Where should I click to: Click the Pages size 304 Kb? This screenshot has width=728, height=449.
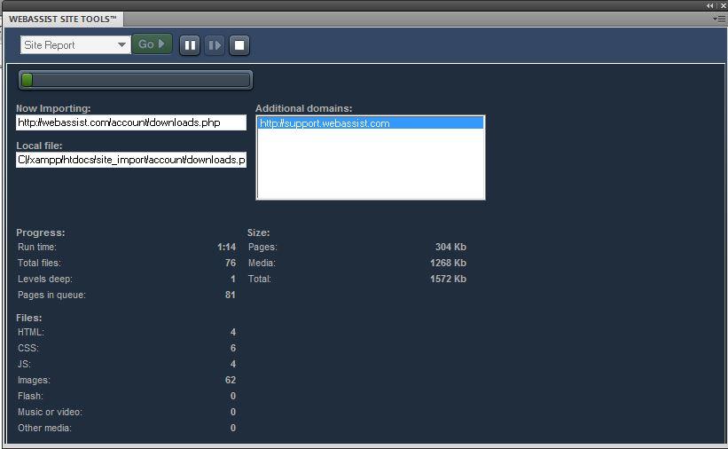450,247
